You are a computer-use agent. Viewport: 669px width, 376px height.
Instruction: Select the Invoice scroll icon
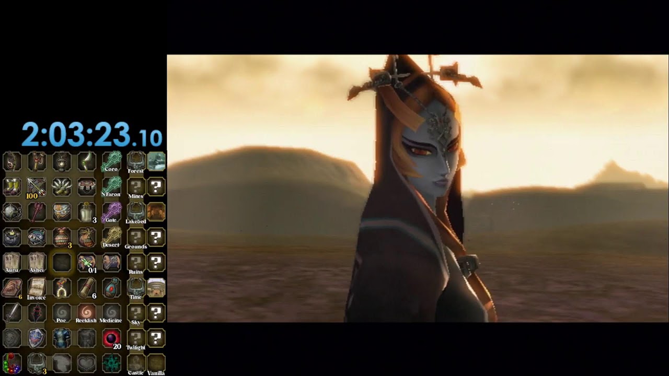tap(37, 288)
